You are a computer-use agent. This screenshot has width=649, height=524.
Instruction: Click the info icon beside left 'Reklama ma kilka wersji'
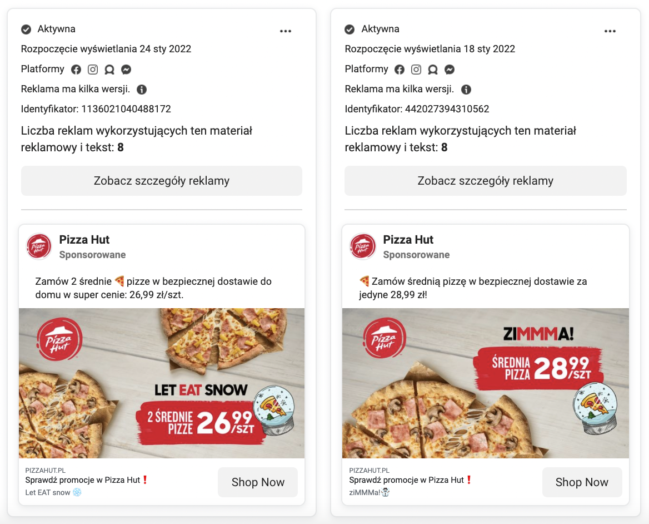point(142,90)
